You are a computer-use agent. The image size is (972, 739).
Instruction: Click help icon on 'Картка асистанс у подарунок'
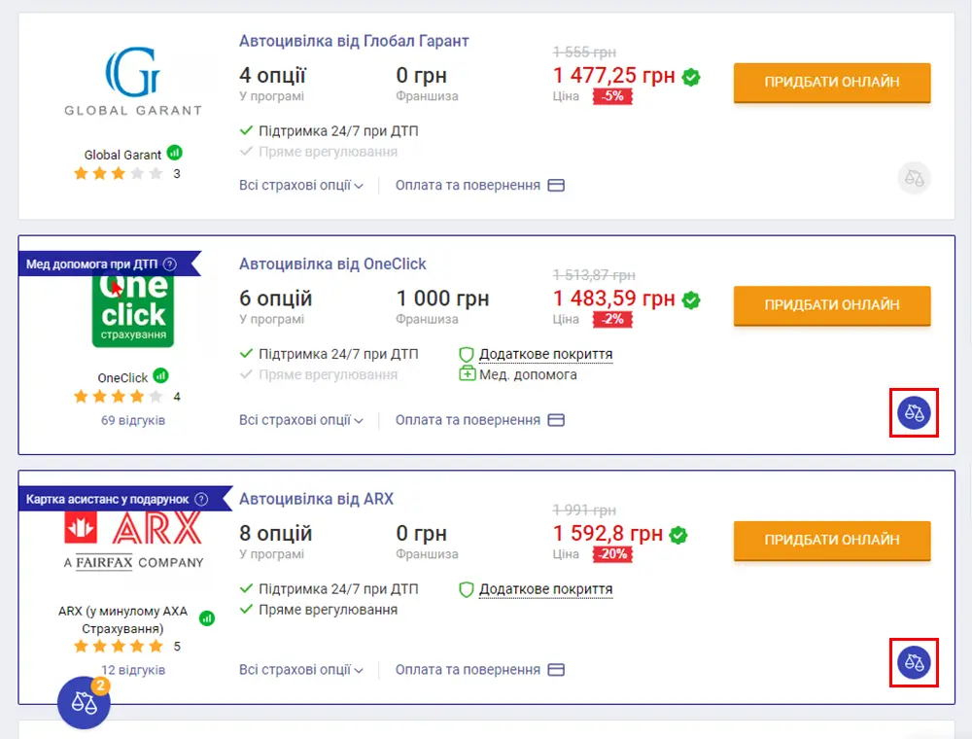click(x=201, y=499)
